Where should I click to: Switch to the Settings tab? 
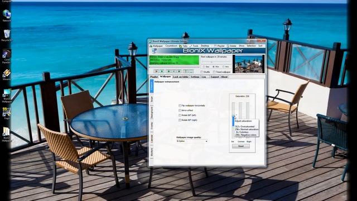point(195,77)
